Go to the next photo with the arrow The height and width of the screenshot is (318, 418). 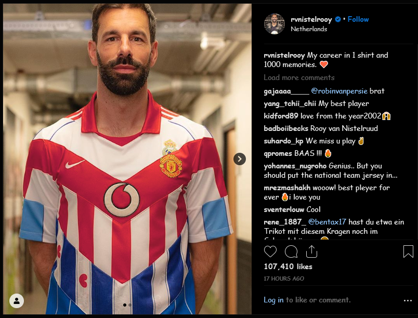click(240, 159)
